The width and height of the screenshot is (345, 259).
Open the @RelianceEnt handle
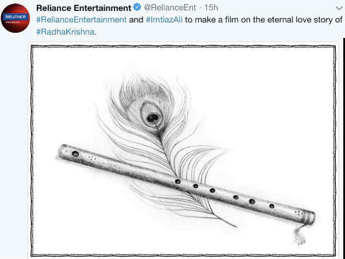tap(170, 7)
